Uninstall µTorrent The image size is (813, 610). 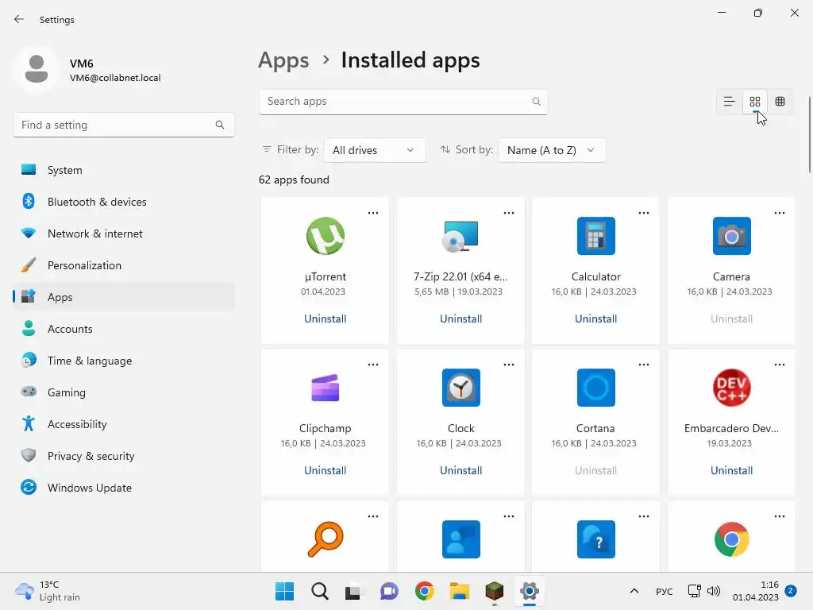tap(325, 319)
